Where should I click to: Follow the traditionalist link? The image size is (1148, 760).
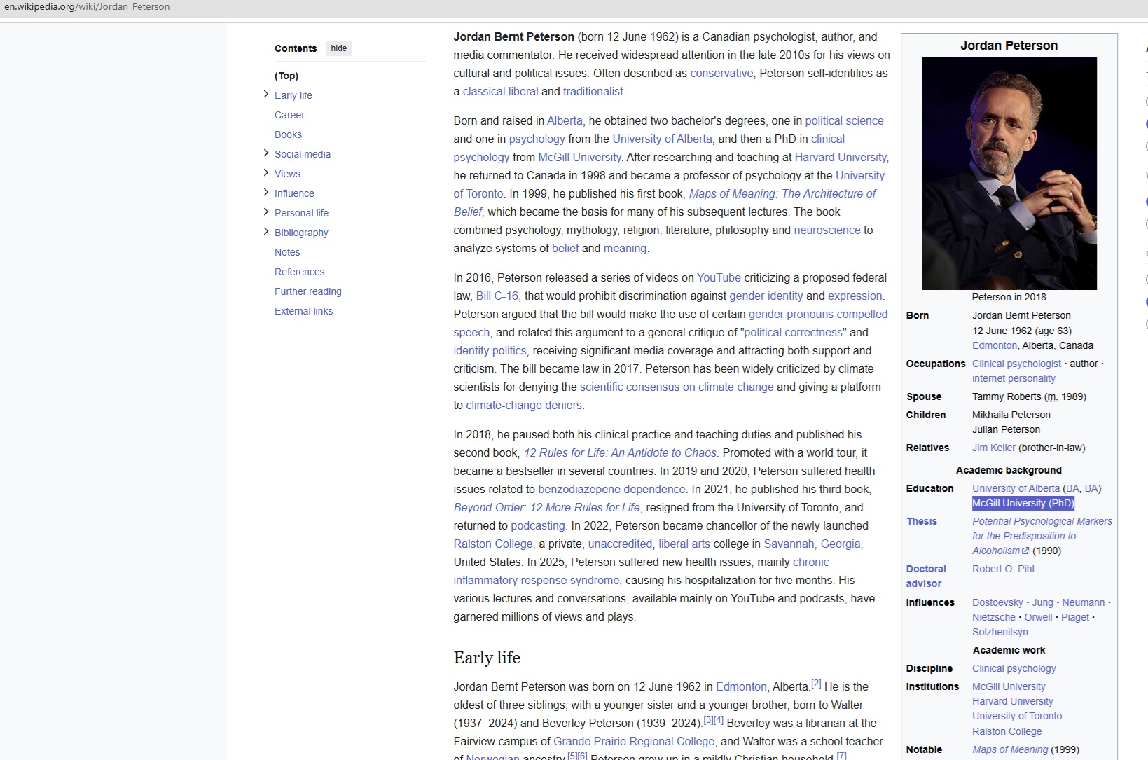coord(593,91)
